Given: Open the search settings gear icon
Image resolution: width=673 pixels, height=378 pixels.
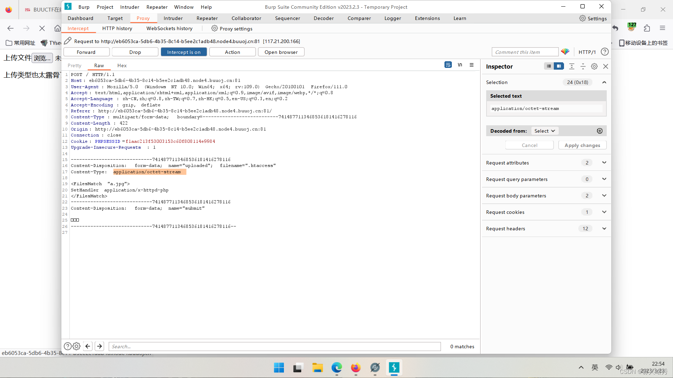Looking at the screenshot, I should point(76,346).
